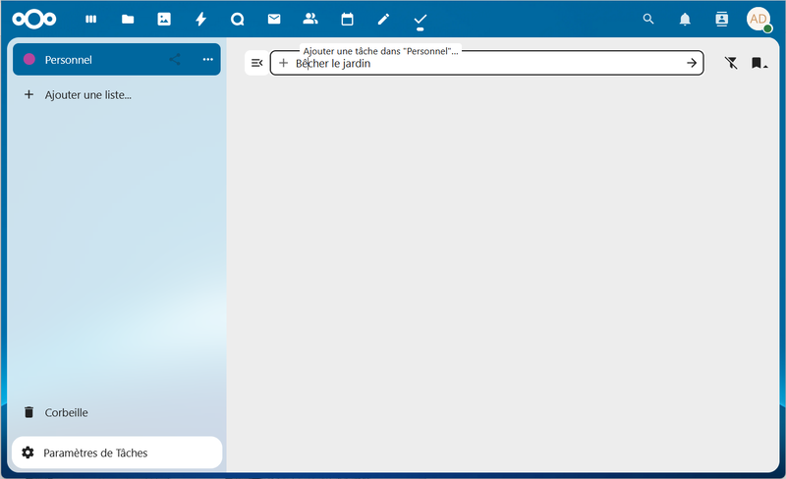Click the purple Personnel list color dot

coord(29,59)
